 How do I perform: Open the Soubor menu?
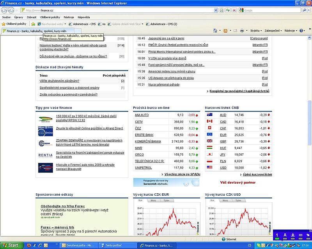pos(6,17)
